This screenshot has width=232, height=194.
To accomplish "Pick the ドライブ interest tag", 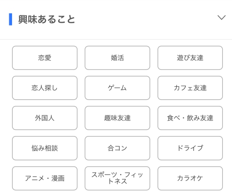I will click(x=190, y=148).
